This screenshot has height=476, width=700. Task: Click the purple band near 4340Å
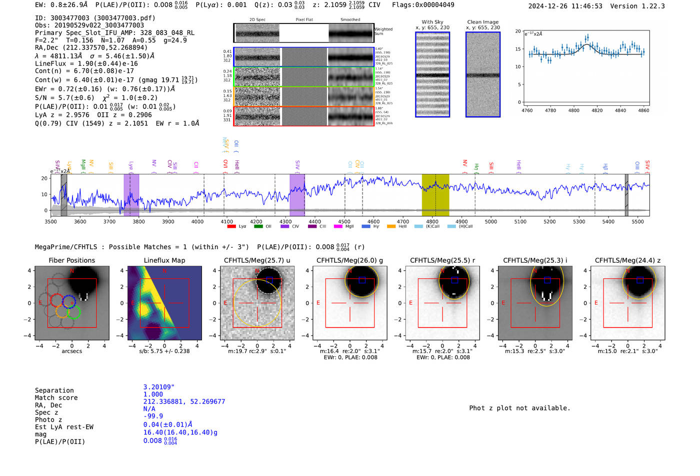coord(297,195)
